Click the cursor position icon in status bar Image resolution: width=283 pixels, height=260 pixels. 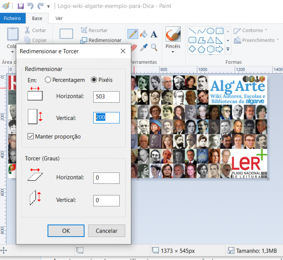click(3, 250)
